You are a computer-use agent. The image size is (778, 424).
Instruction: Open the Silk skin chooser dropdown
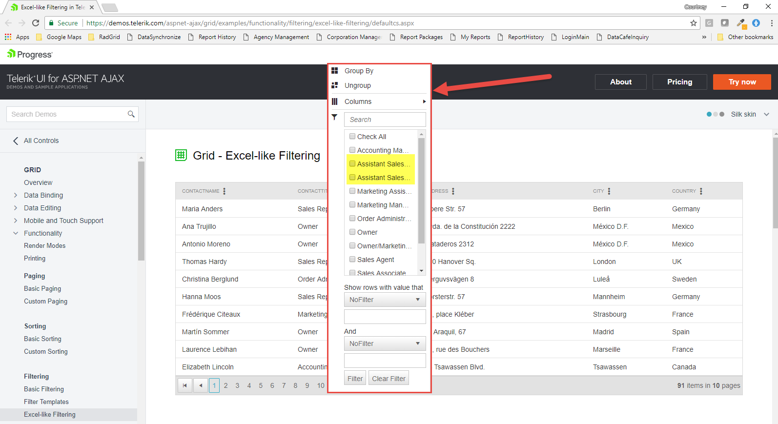point(767,114)
